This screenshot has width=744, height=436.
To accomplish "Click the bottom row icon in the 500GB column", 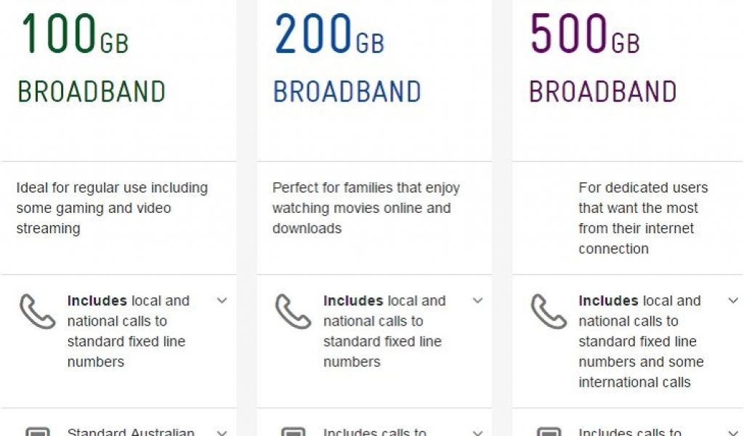I will (549, 432).
